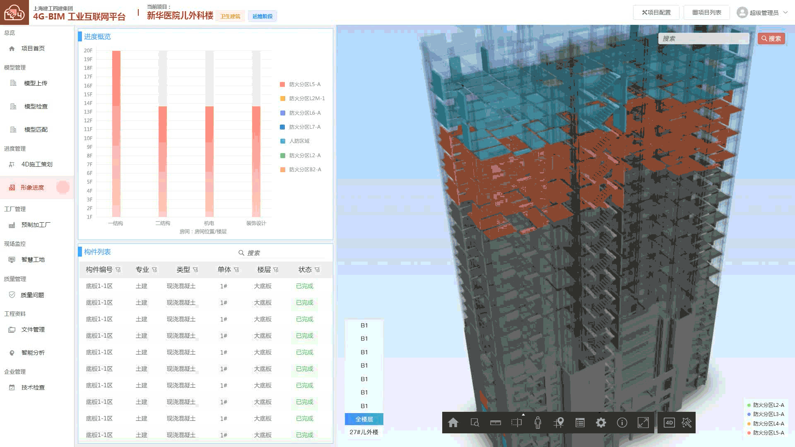Open 4D施工策划 in the sidebar
The width and height of the screenshot is (795, 447).
point(36,164)
